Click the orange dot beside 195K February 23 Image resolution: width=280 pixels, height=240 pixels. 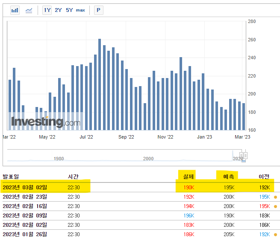[x=276, y=197]
